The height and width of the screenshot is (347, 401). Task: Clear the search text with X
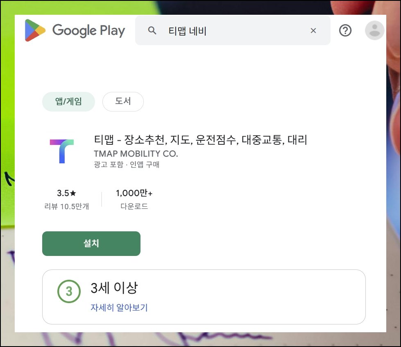coord(313,30)
